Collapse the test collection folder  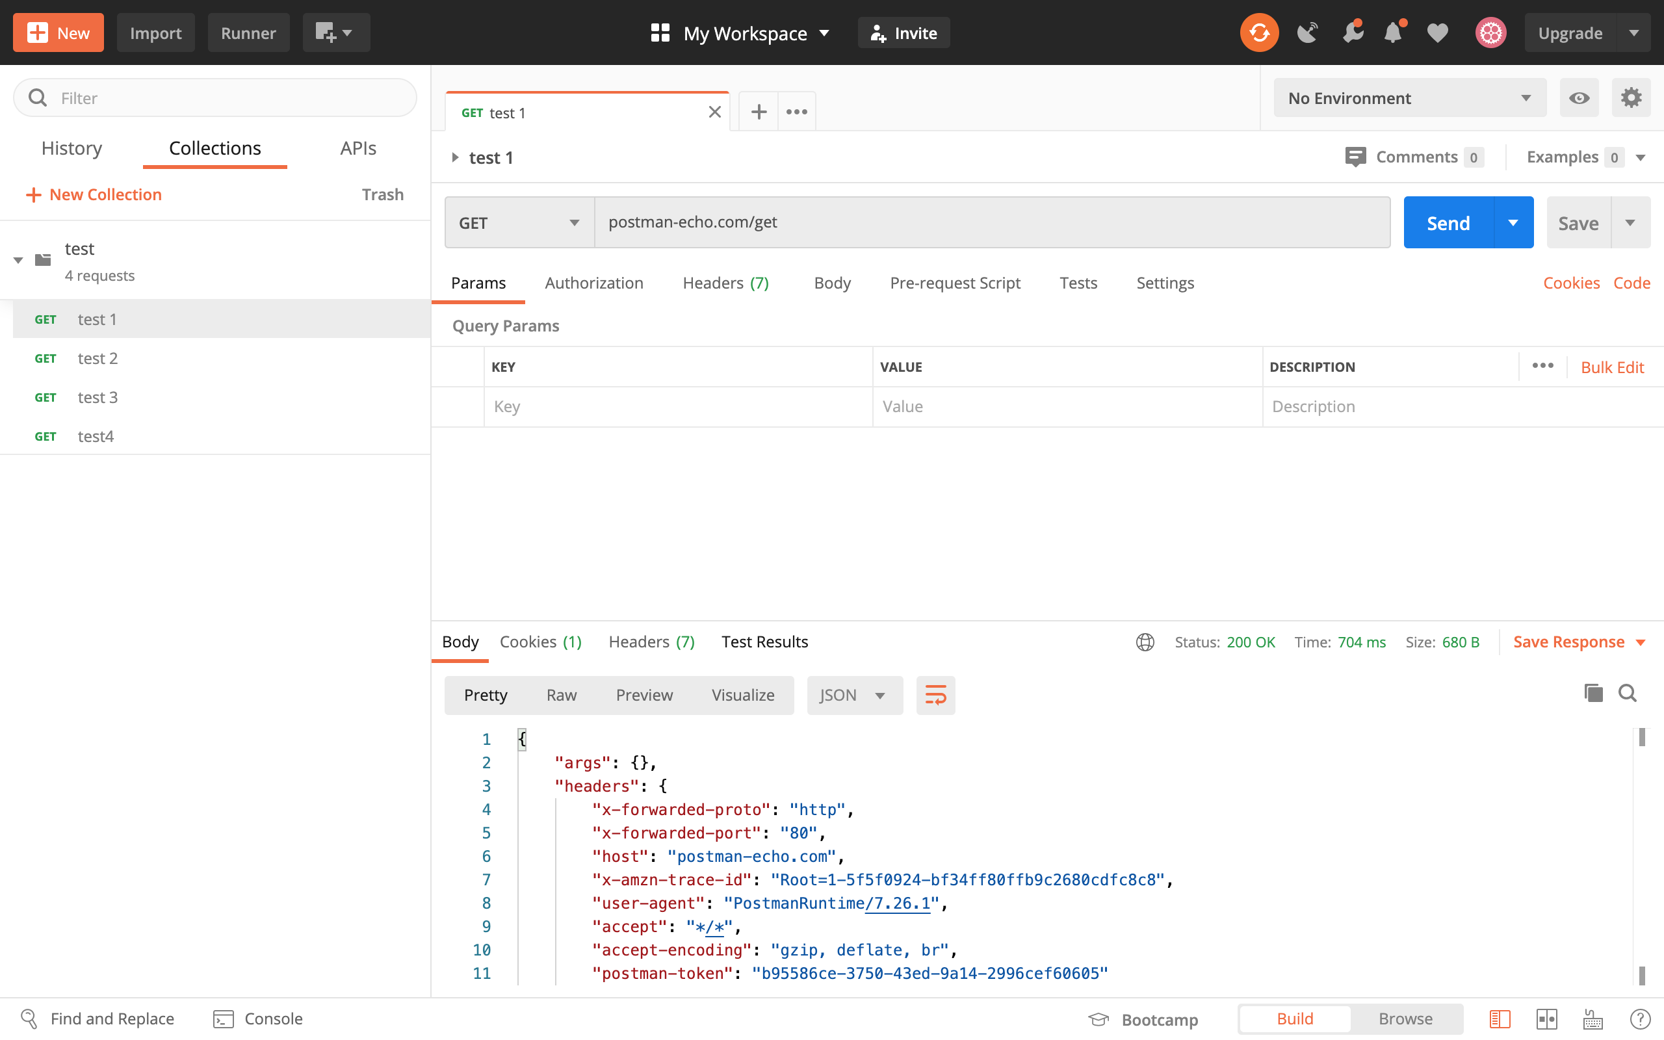19,260
